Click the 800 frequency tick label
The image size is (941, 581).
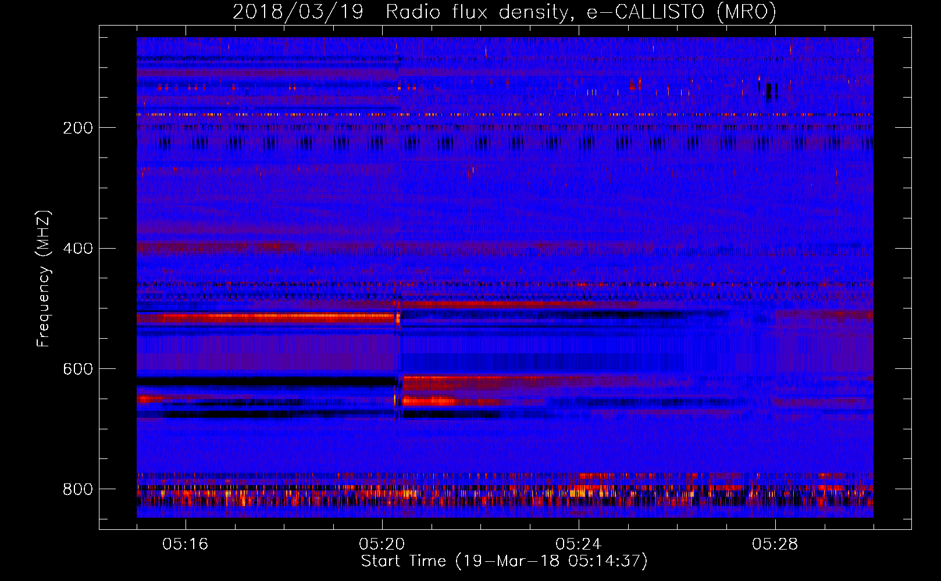pos(78,489)
